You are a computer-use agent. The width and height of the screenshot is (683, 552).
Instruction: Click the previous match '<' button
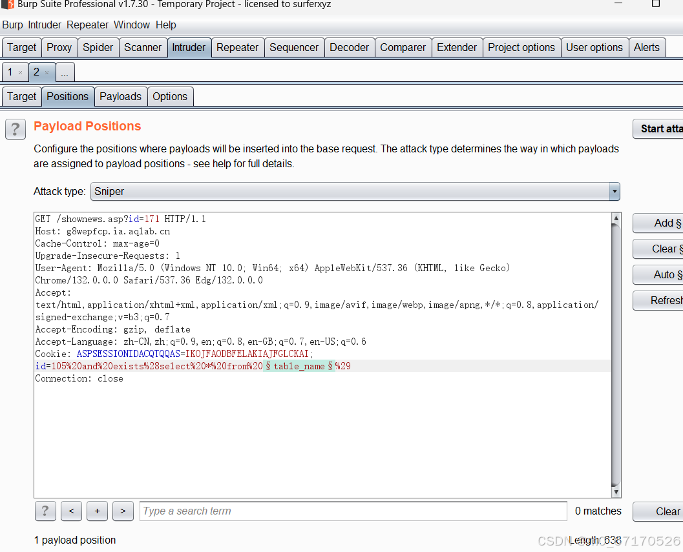pyautogui.click(x=72, y=511)
